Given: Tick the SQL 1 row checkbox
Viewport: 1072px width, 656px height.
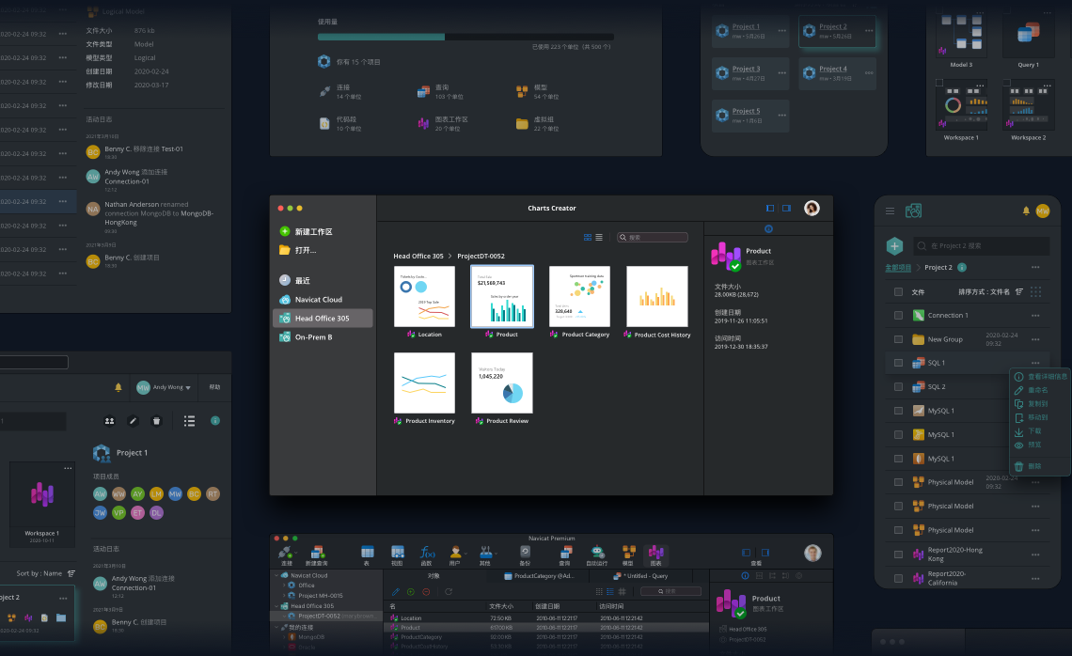Looking at the screenshot, I should click(898, 363).
